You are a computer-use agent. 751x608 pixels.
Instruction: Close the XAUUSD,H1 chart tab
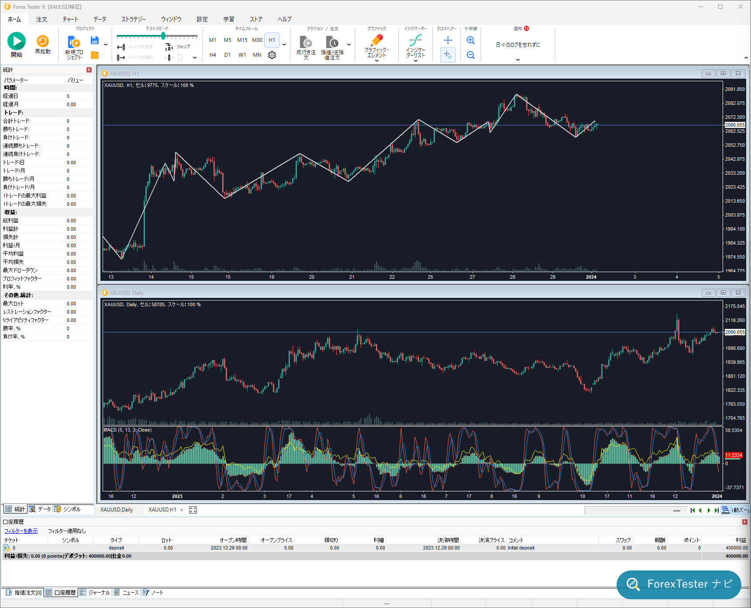click(x=182, y=510)
